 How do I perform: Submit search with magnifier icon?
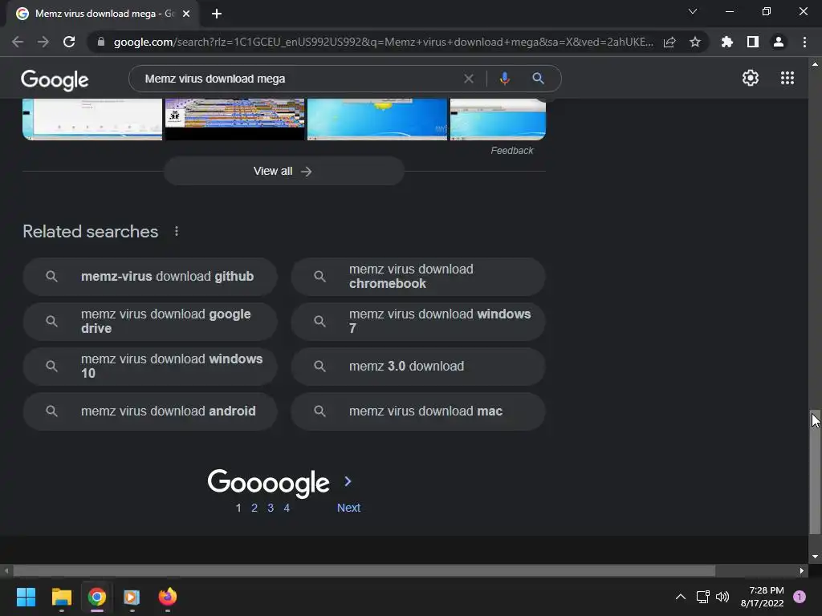pos(538,79)
